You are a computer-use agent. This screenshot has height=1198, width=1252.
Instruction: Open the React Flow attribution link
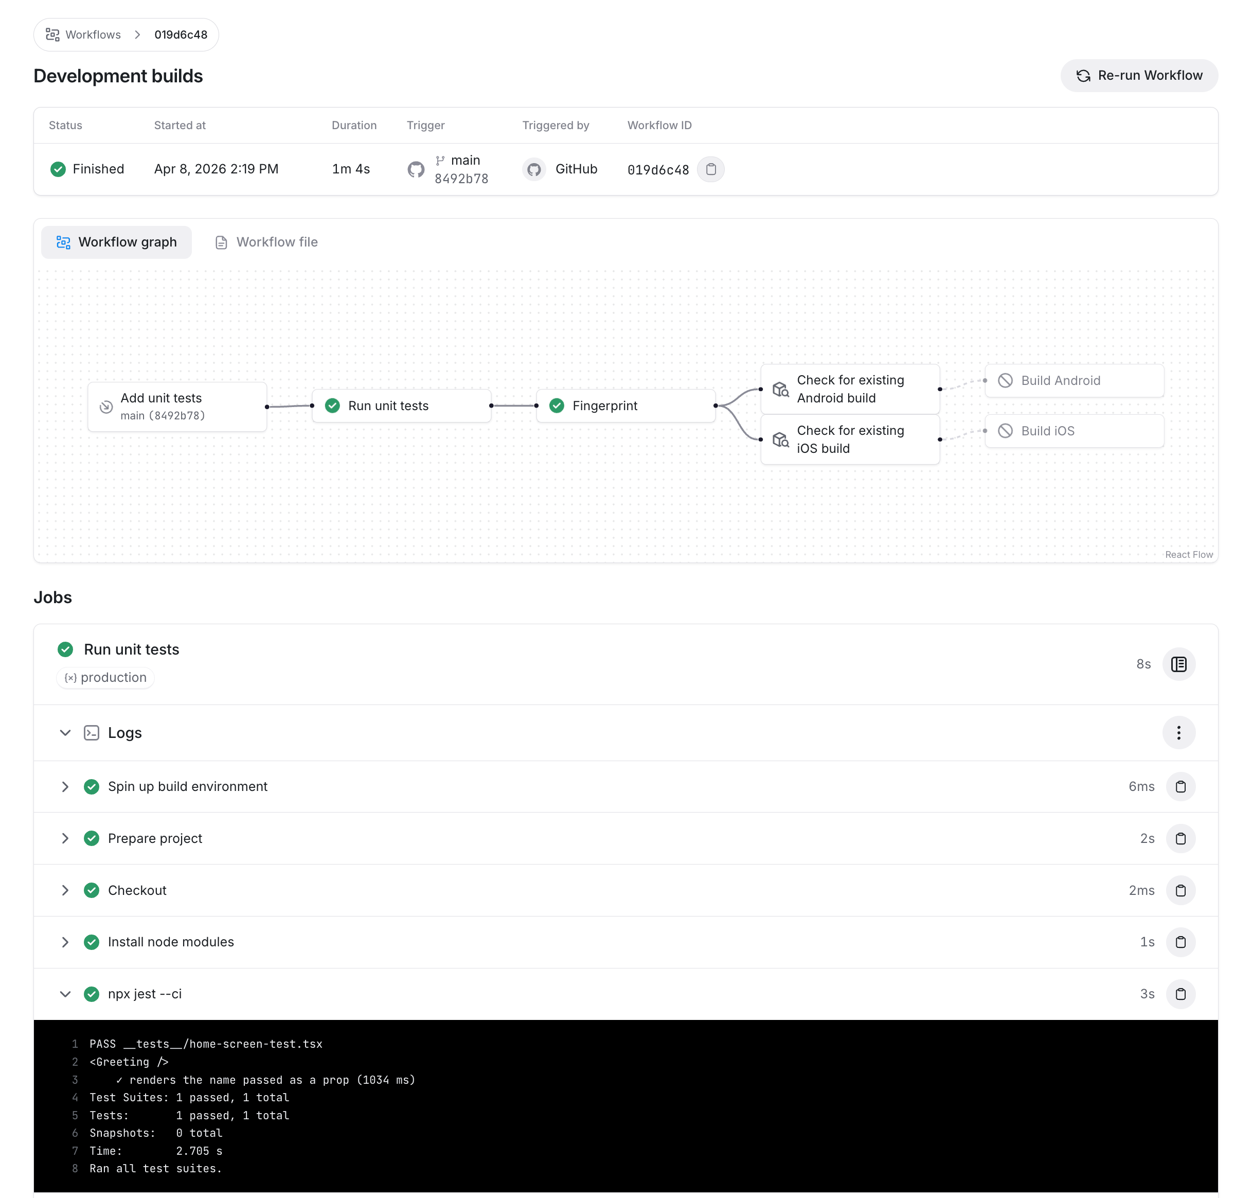1188,554
